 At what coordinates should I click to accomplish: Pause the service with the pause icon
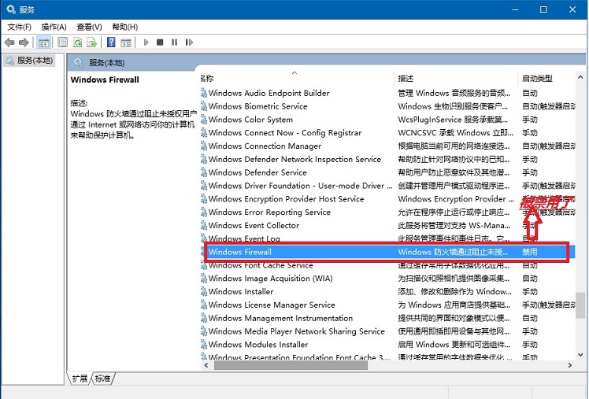174,42
